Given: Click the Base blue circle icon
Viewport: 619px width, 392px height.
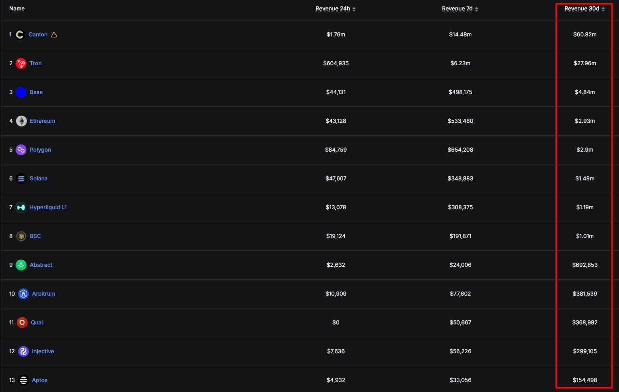Looking at the screenshot, I should coord(21,92).
